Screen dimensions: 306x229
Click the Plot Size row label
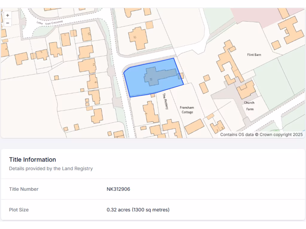click(x=19, y=210)
